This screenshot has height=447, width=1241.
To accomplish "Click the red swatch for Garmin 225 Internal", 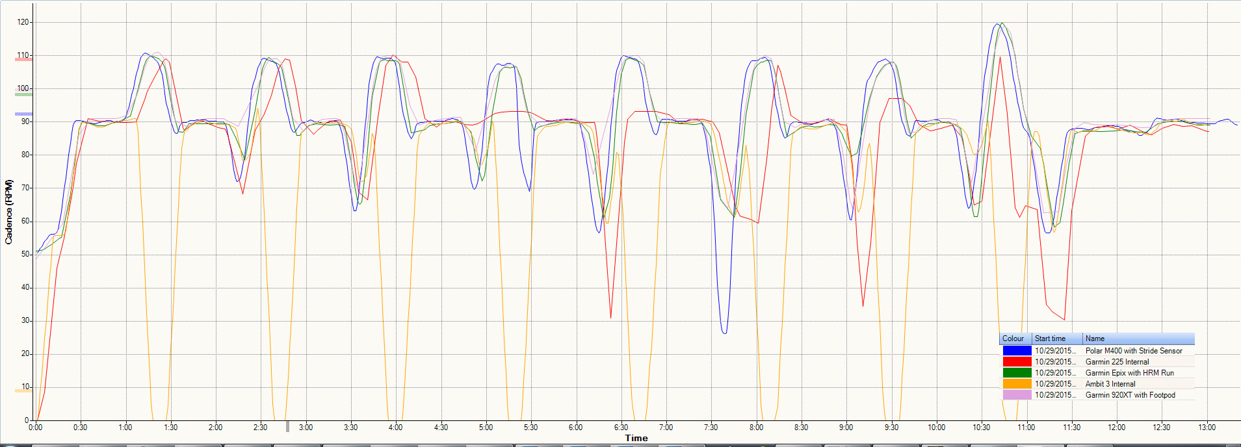I will tap(1017, 362).
